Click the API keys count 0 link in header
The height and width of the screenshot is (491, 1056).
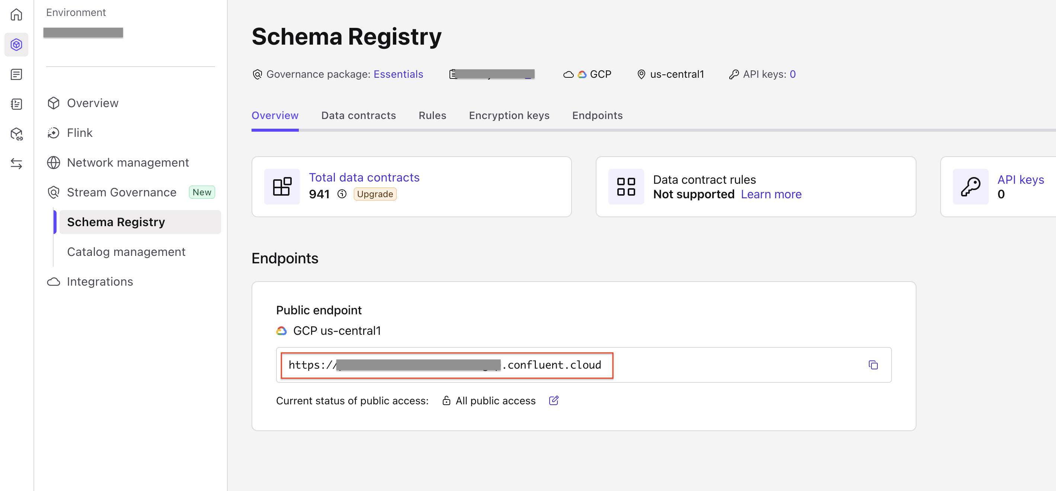click(x=793, y=74)
